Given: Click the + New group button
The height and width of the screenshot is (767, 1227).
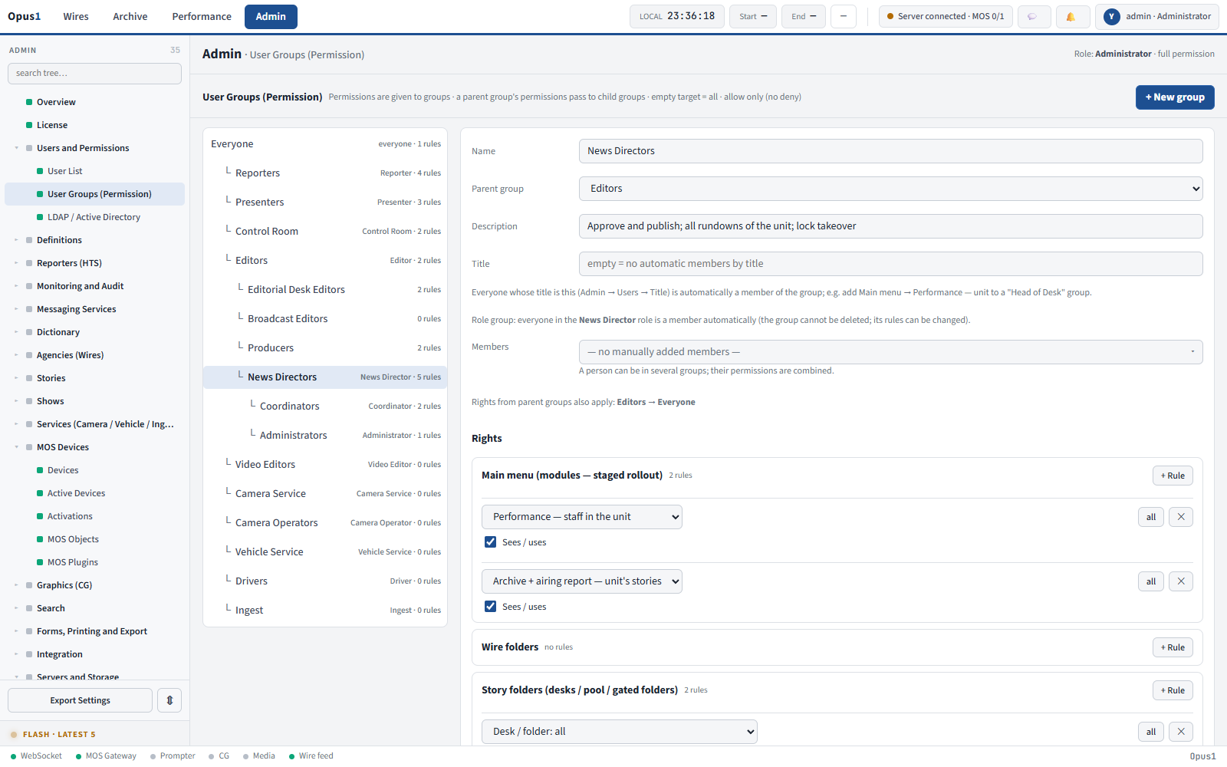Looking at the screenshot, I should pos(1175,97).
